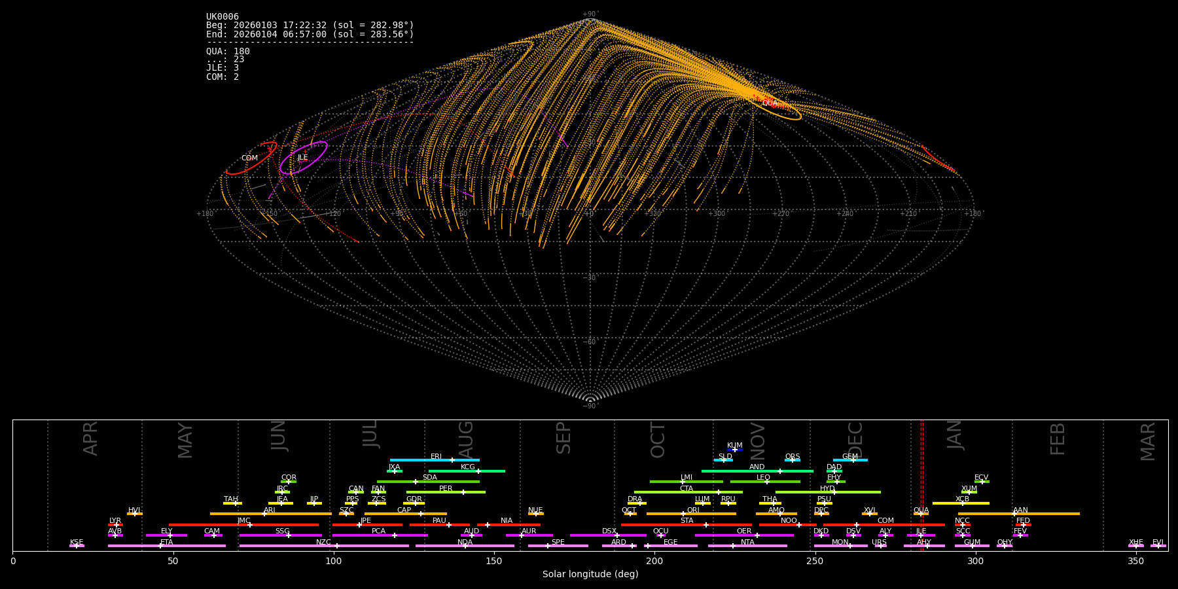Select the GEM shower bar
The image size is (1178, 589).
849,460
